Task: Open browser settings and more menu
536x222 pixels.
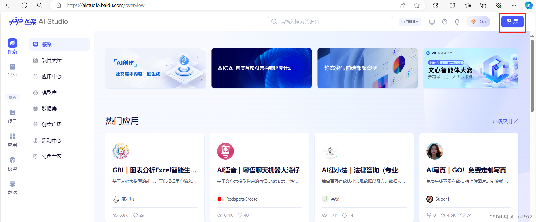Action: coord(514,5)
